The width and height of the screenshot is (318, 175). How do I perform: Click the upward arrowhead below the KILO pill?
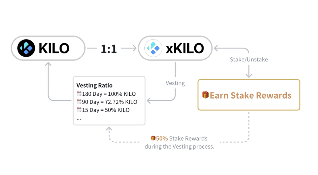(48, 65)
